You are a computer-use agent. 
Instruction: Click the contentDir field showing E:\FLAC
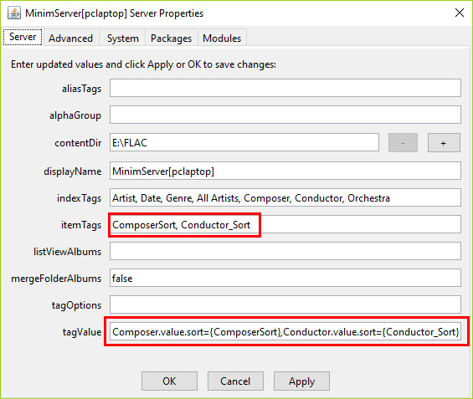244,142
